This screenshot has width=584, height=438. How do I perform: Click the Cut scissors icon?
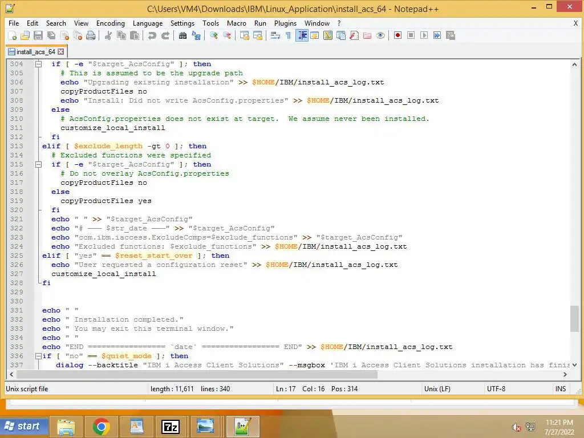pos(108,35)
